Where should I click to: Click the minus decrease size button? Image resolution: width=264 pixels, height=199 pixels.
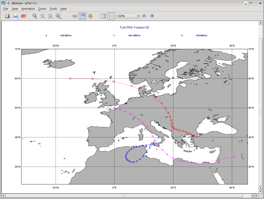(x=144, y=16)
